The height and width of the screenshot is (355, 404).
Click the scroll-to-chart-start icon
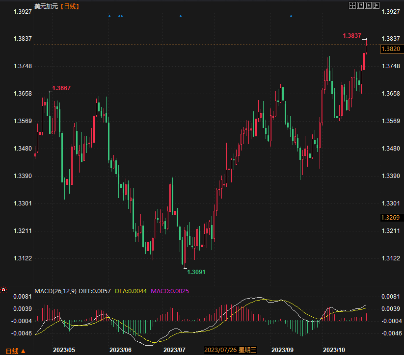[x=360, y=5]
